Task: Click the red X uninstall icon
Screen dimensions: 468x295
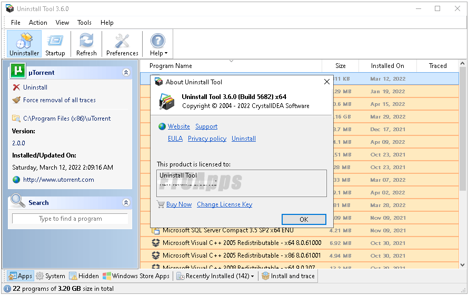Action: [x=16, y=87]
